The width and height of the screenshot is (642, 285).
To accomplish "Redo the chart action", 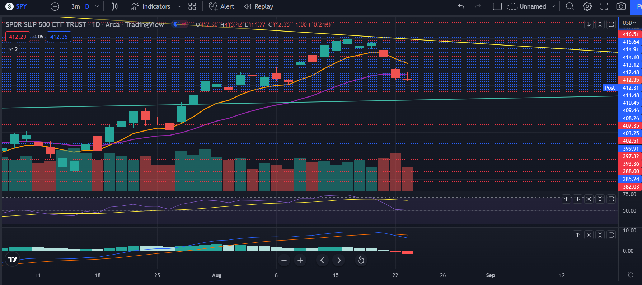I will 478,6.
